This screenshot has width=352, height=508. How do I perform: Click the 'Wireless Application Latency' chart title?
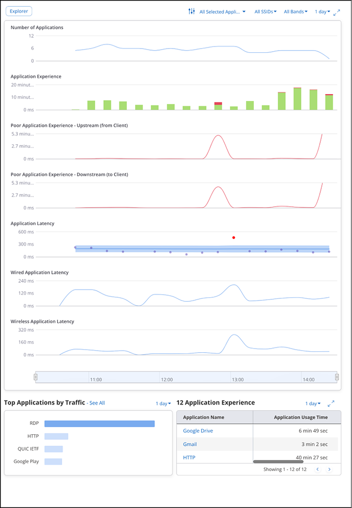tap(42, 322)
